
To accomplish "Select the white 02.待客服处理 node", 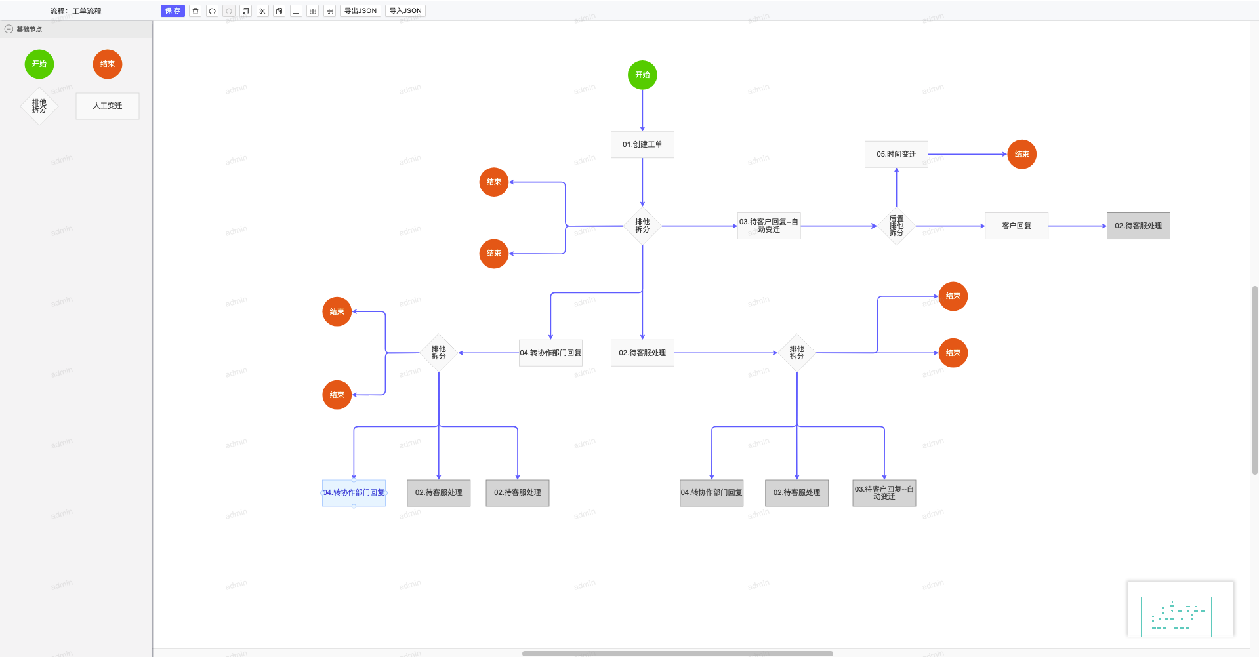I will 642,353.
